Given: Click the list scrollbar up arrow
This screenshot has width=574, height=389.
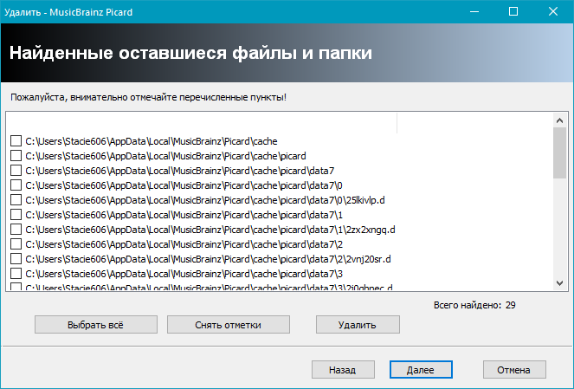Looking at the screenshot, I should [x=560, y=120].
